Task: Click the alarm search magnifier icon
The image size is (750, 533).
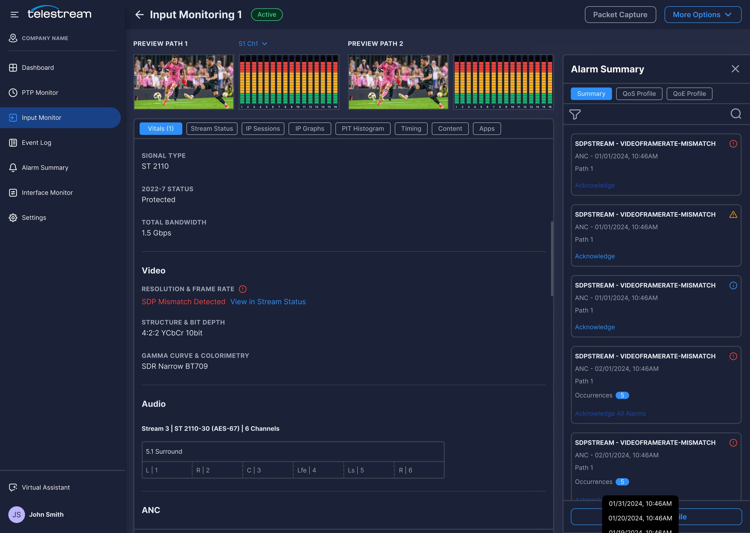Action: click(736, 113)
